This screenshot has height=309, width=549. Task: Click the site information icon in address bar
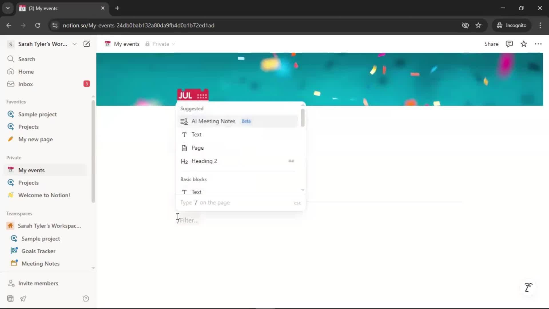55,25
